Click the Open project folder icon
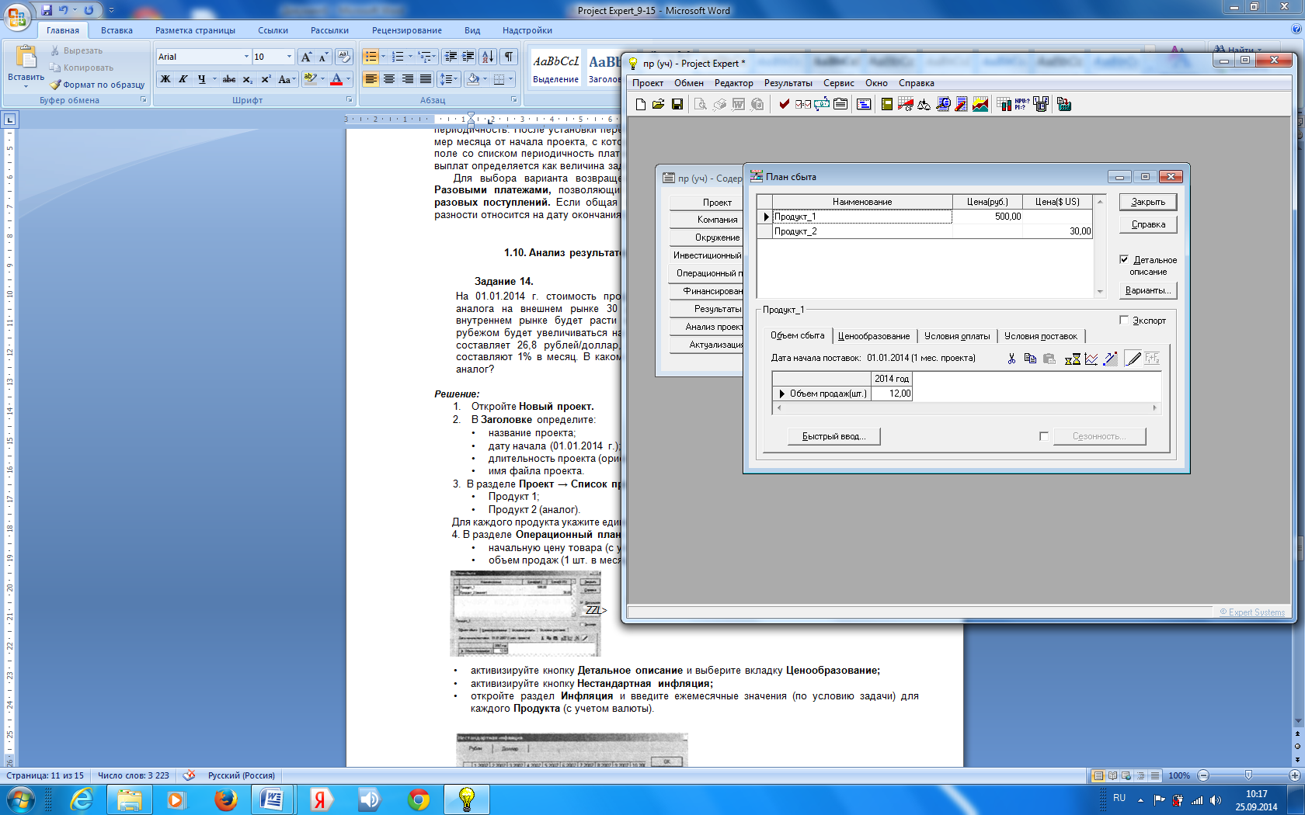1305x815 pixels. (658, 104)
